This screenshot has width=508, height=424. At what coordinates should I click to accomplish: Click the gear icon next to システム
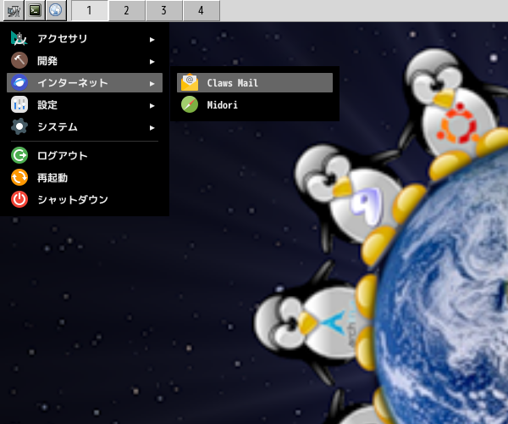coord(19,127)
